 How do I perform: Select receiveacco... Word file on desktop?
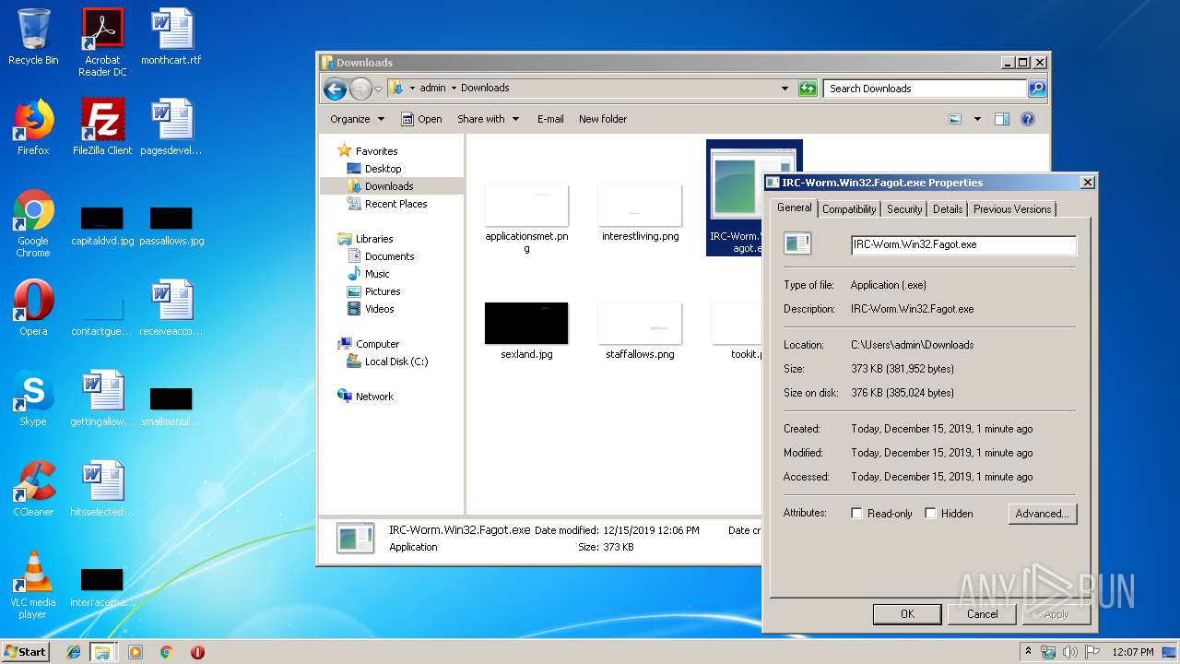pyautogui.click(x=171, y=308)
